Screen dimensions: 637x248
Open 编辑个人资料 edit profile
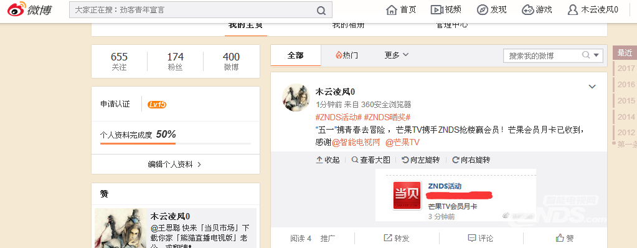pyautogui.click(x=175, y=165)
